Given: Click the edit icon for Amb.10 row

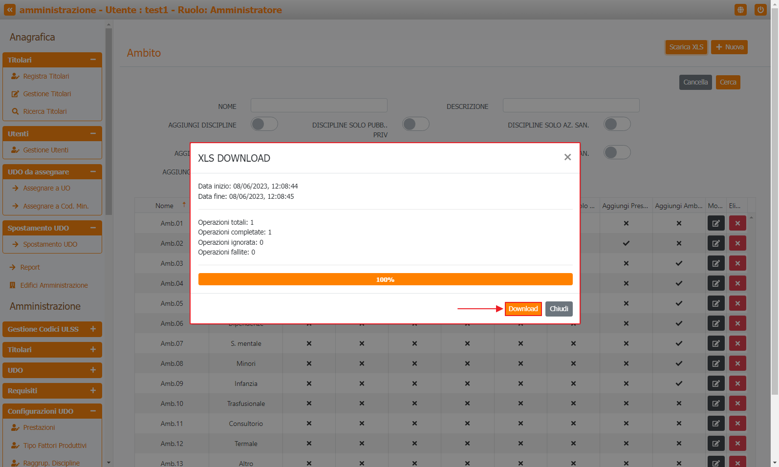Looking at the screenshot, I should tap(716, 403).
